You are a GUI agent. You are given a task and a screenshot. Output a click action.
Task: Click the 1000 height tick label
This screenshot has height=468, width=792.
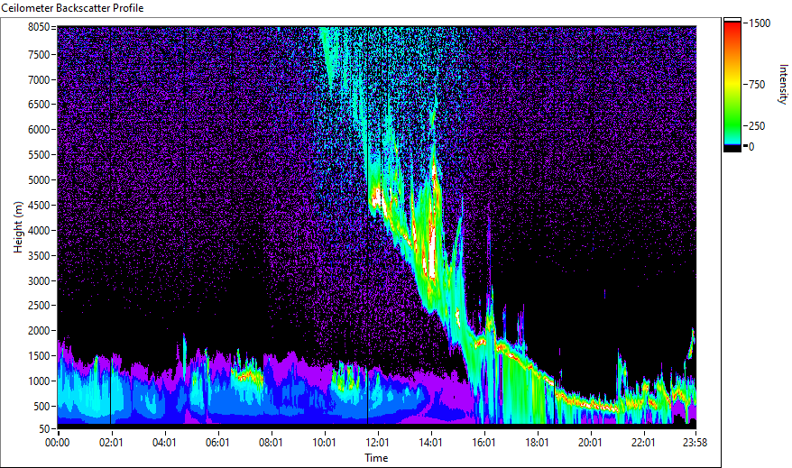coord(39,381)
